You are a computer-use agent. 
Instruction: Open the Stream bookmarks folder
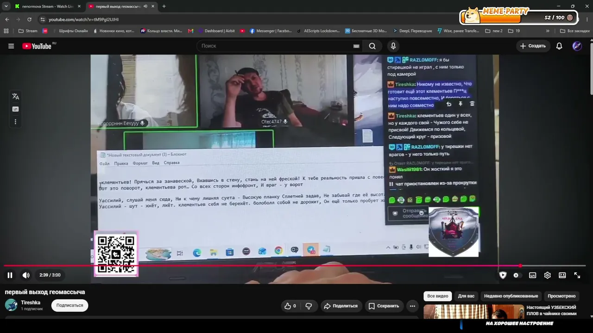(x=28, y=31)
